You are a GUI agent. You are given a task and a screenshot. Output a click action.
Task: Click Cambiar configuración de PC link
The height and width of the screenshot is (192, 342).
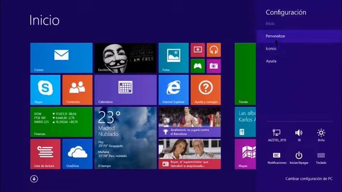[x=309, y=179]
